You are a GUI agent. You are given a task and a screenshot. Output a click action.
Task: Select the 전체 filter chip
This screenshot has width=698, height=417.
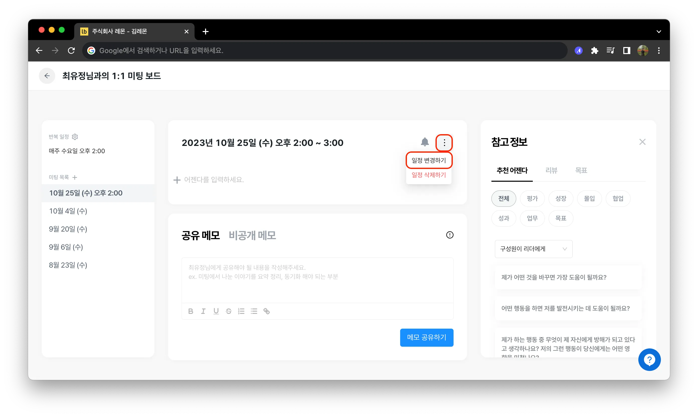(x=503, y=199)
